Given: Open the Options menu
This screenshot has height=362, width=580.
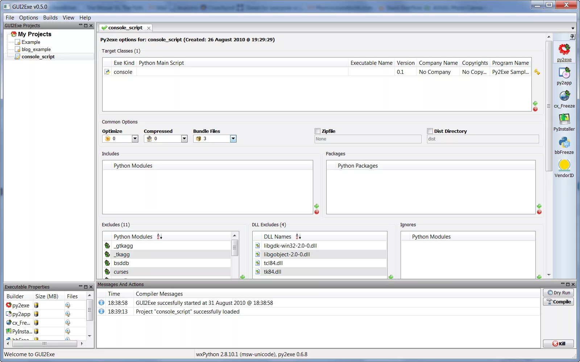Looking at the screenshot, I should (29, 17).
